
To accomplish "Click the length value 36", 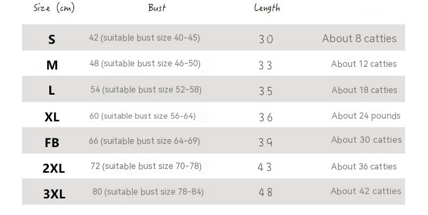I will 266,117.
